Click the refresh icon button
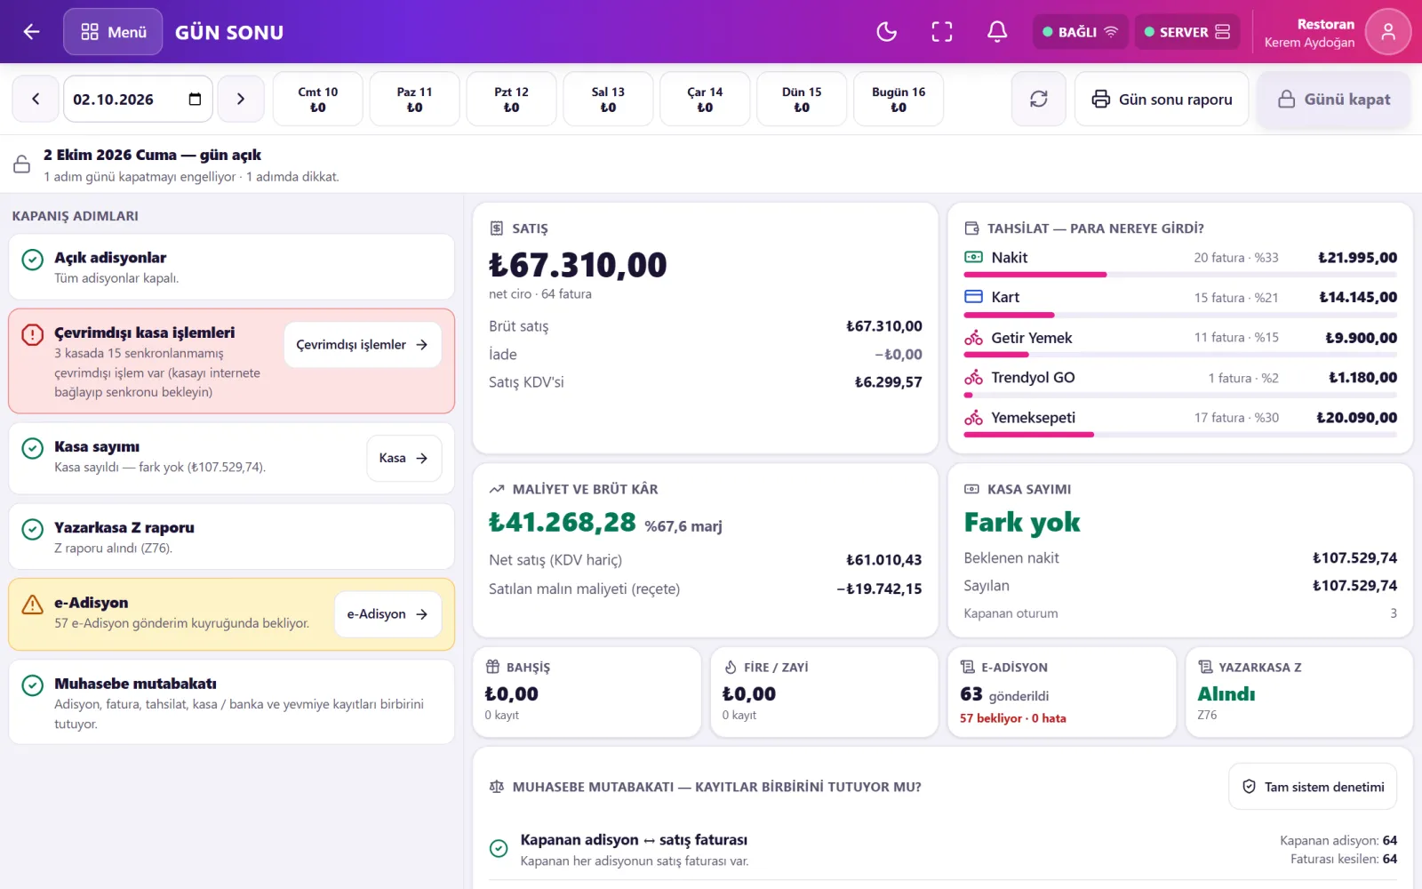This screenshot has width=1422, height=889. click(x=1039, y=99)
